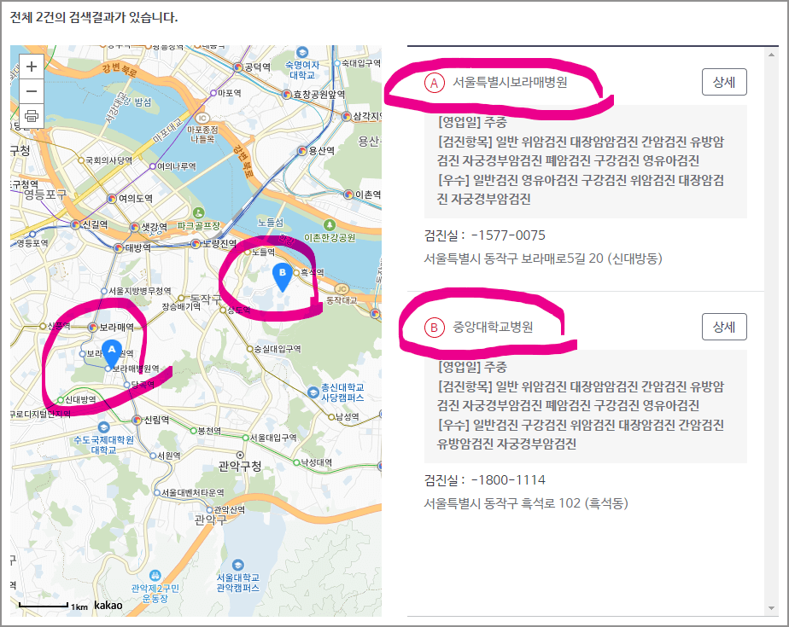Viewport: 789px width, 627px height.
Task: Click 보라매역 station icon on map
Action: coord(92,328)
